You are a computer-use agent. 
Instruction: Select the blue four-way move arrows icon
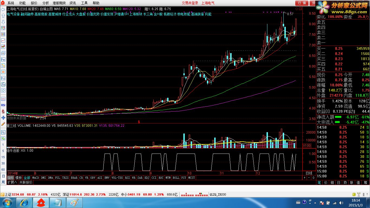(x=3, y=118)
